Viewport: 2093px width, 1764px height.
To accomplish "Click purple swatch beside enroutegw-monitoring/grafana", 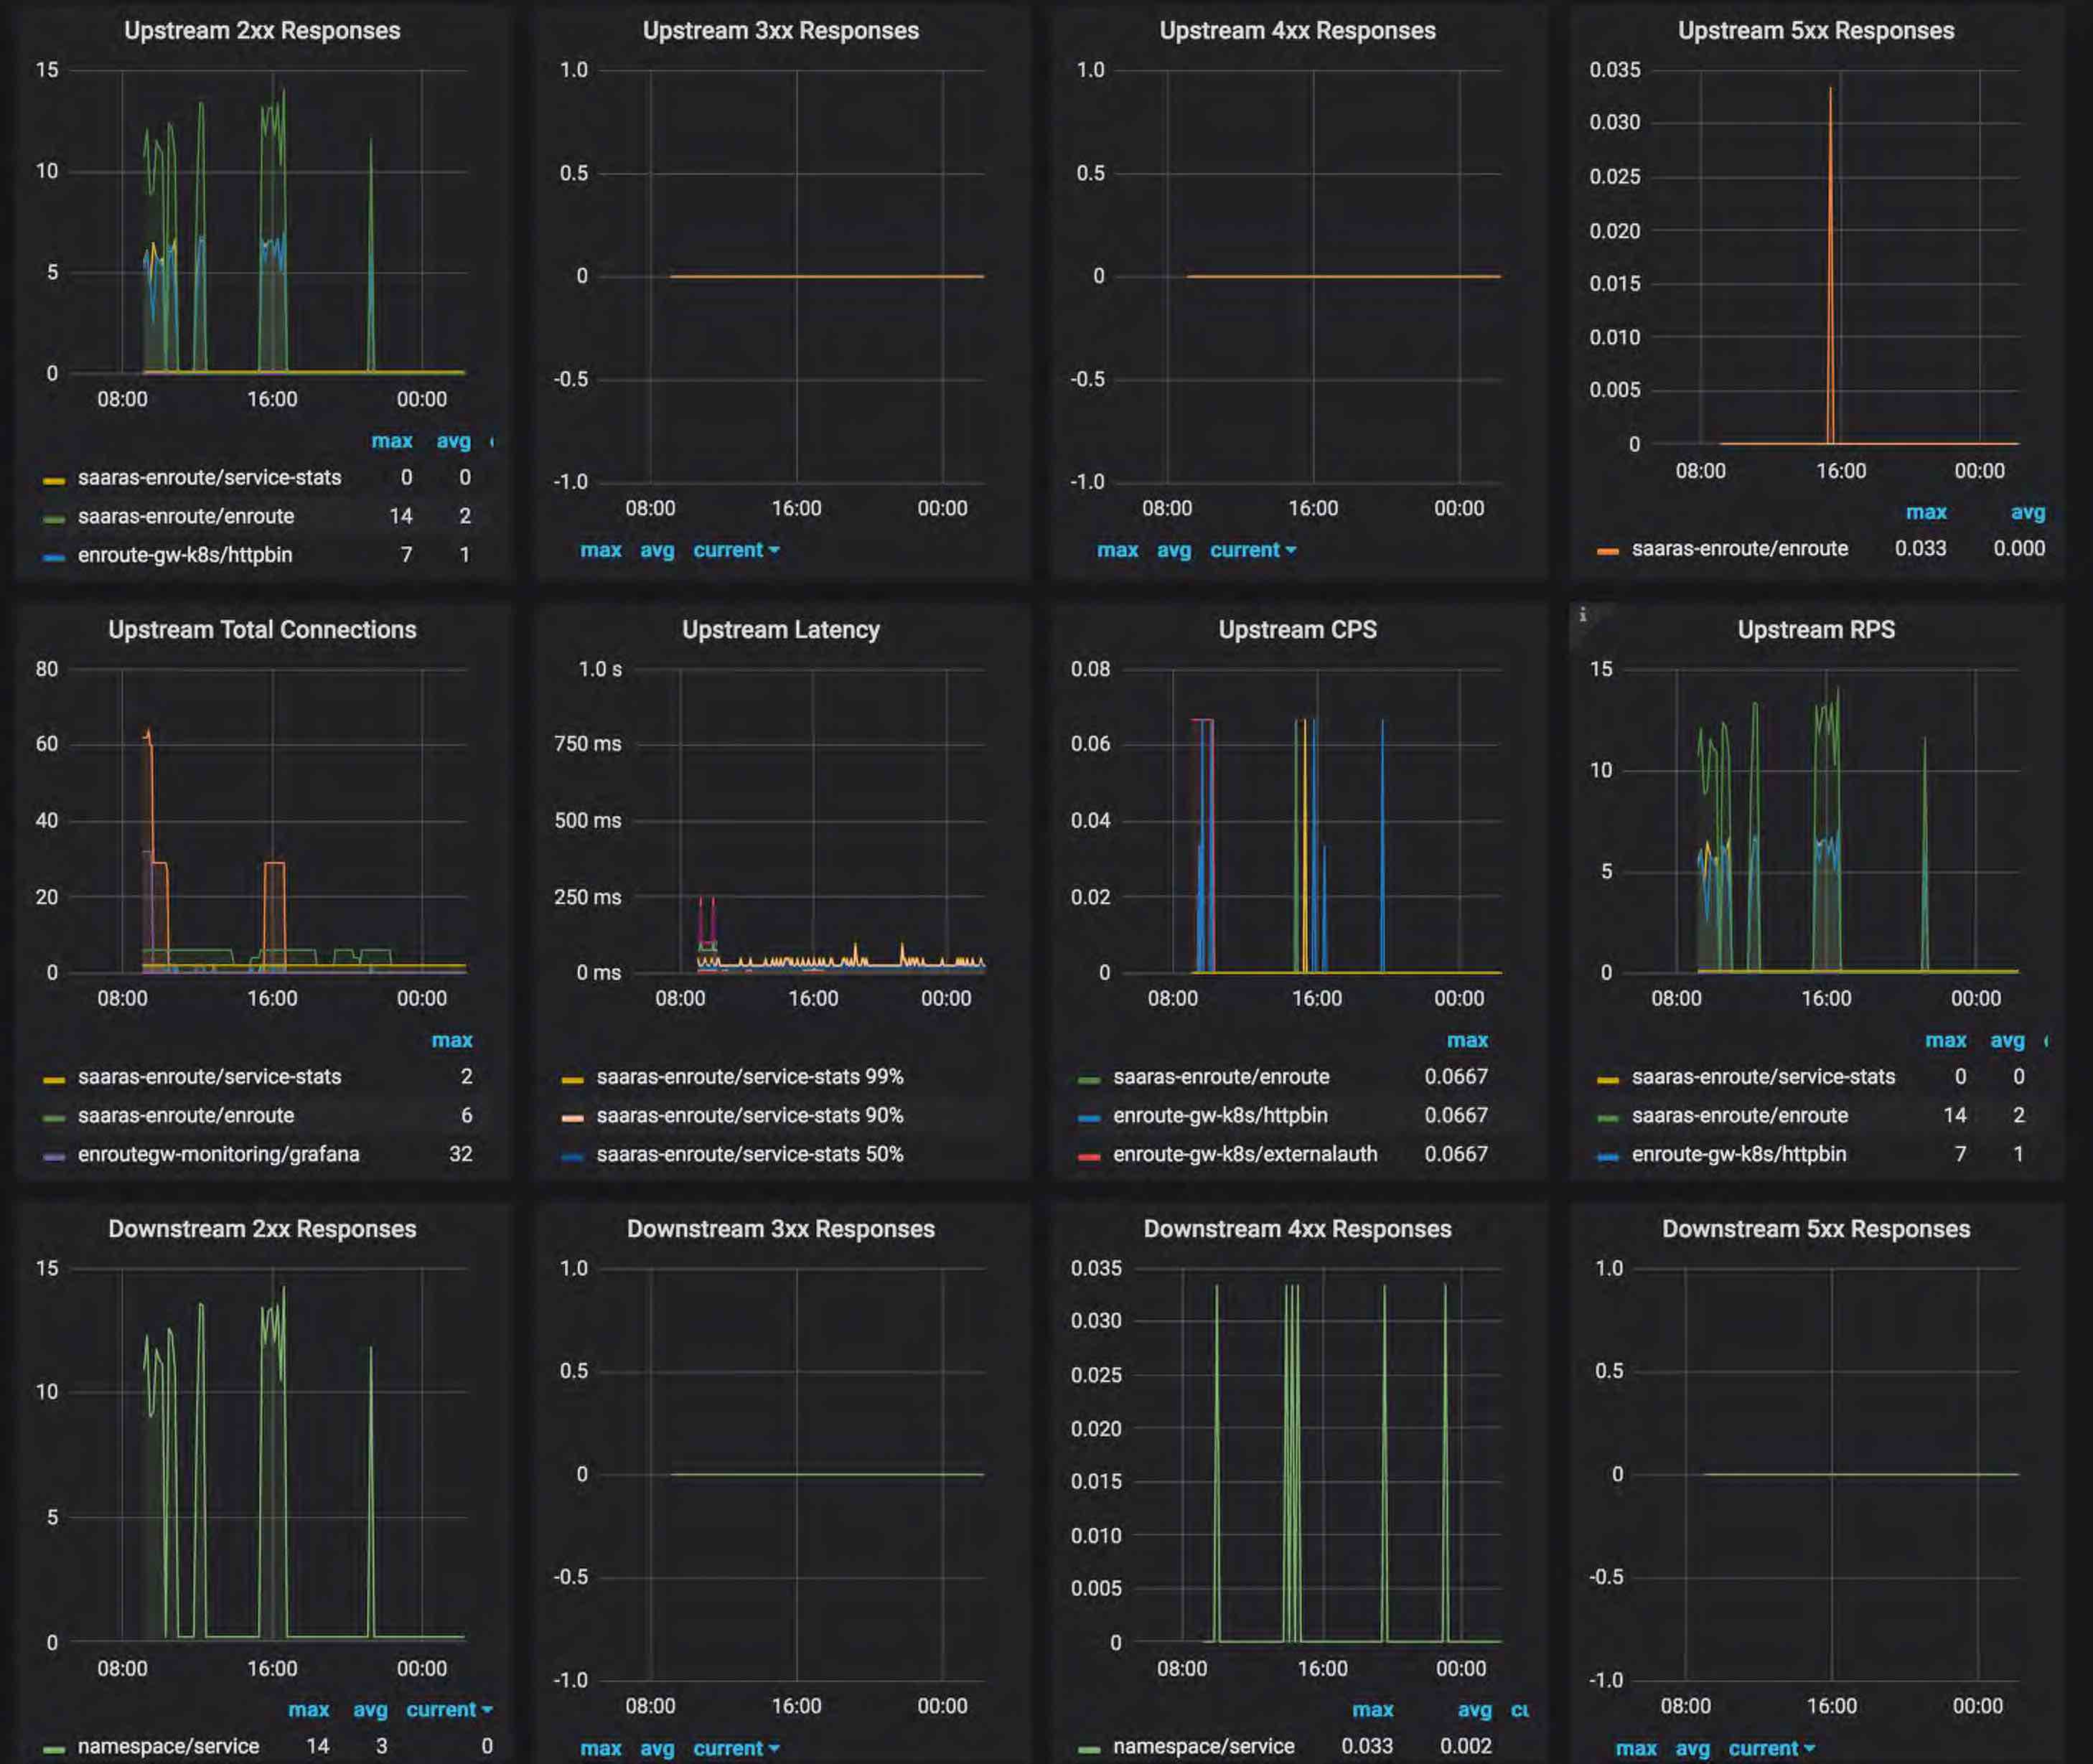I will 54,1157.
